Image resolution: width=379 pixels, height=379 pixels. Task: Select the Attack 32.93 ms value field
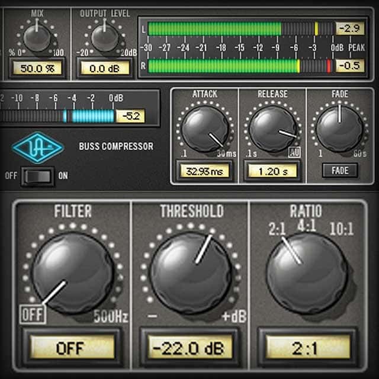[204, 171]
